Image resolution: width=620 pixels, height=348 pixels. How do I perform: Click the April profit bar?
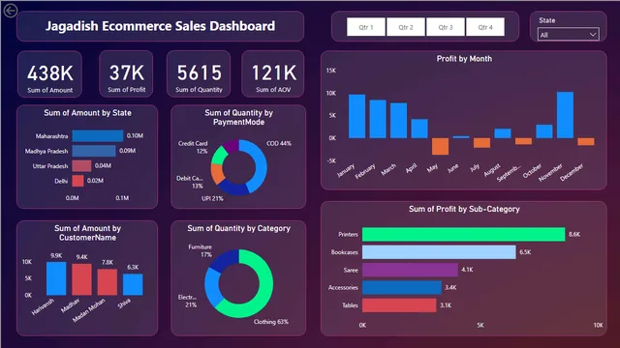point(419,129)
